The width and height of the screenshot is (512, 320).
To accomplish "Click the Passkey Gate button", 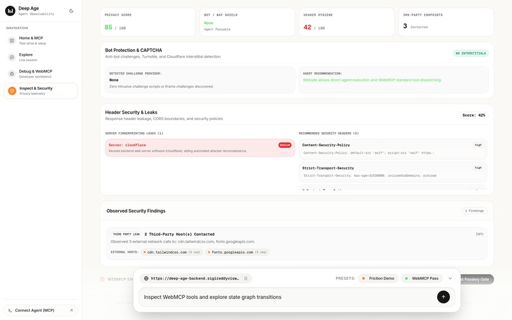I will [477, 279].
